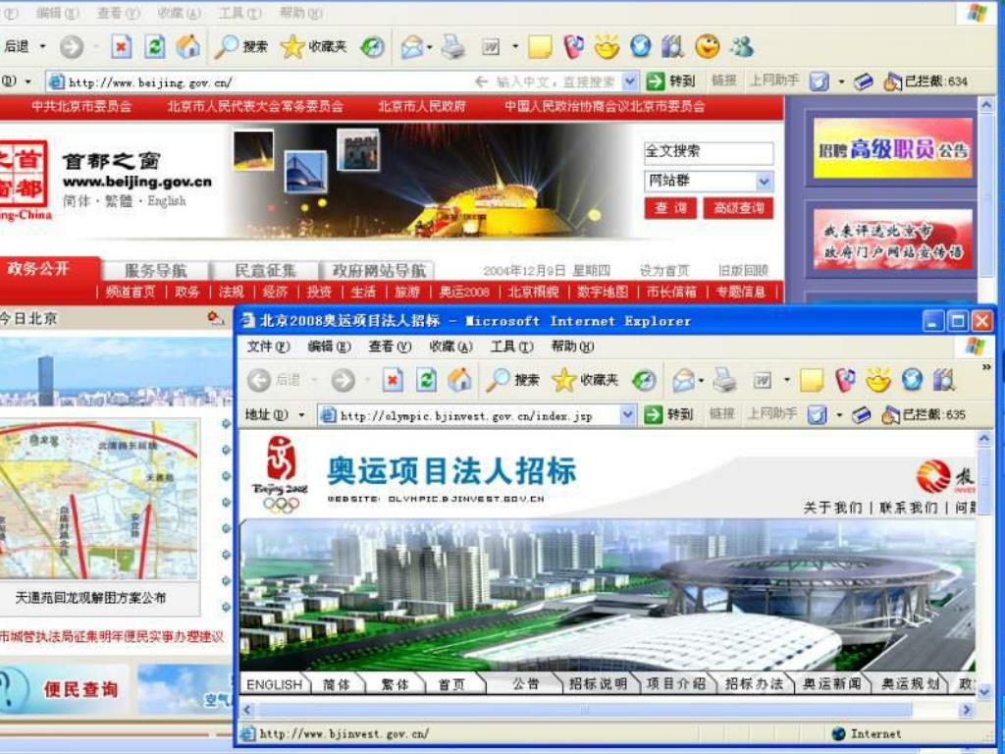Image resolution: width=1005 pixels, height=754 pixels.
Task: Click the Back arrow in the Olympic bidding window
Action: pyautogui.click(x=259, y=381)
